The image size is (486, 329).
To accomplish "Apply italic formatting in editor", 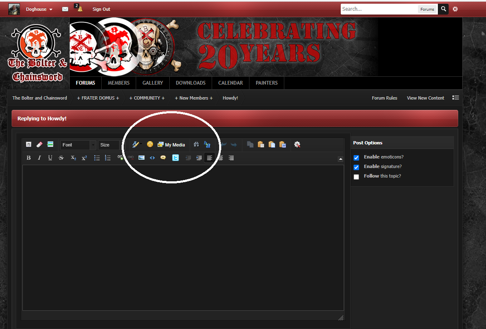I will (x=39, y=158).
